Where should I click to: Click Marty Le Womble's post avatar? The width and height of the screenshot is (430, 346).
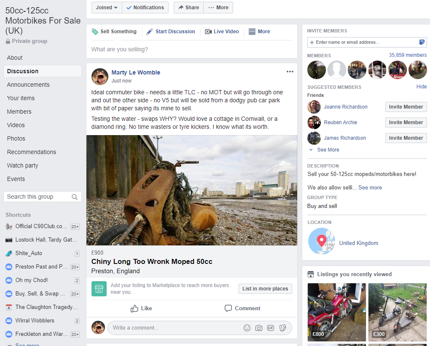click(x=100, y=76)
